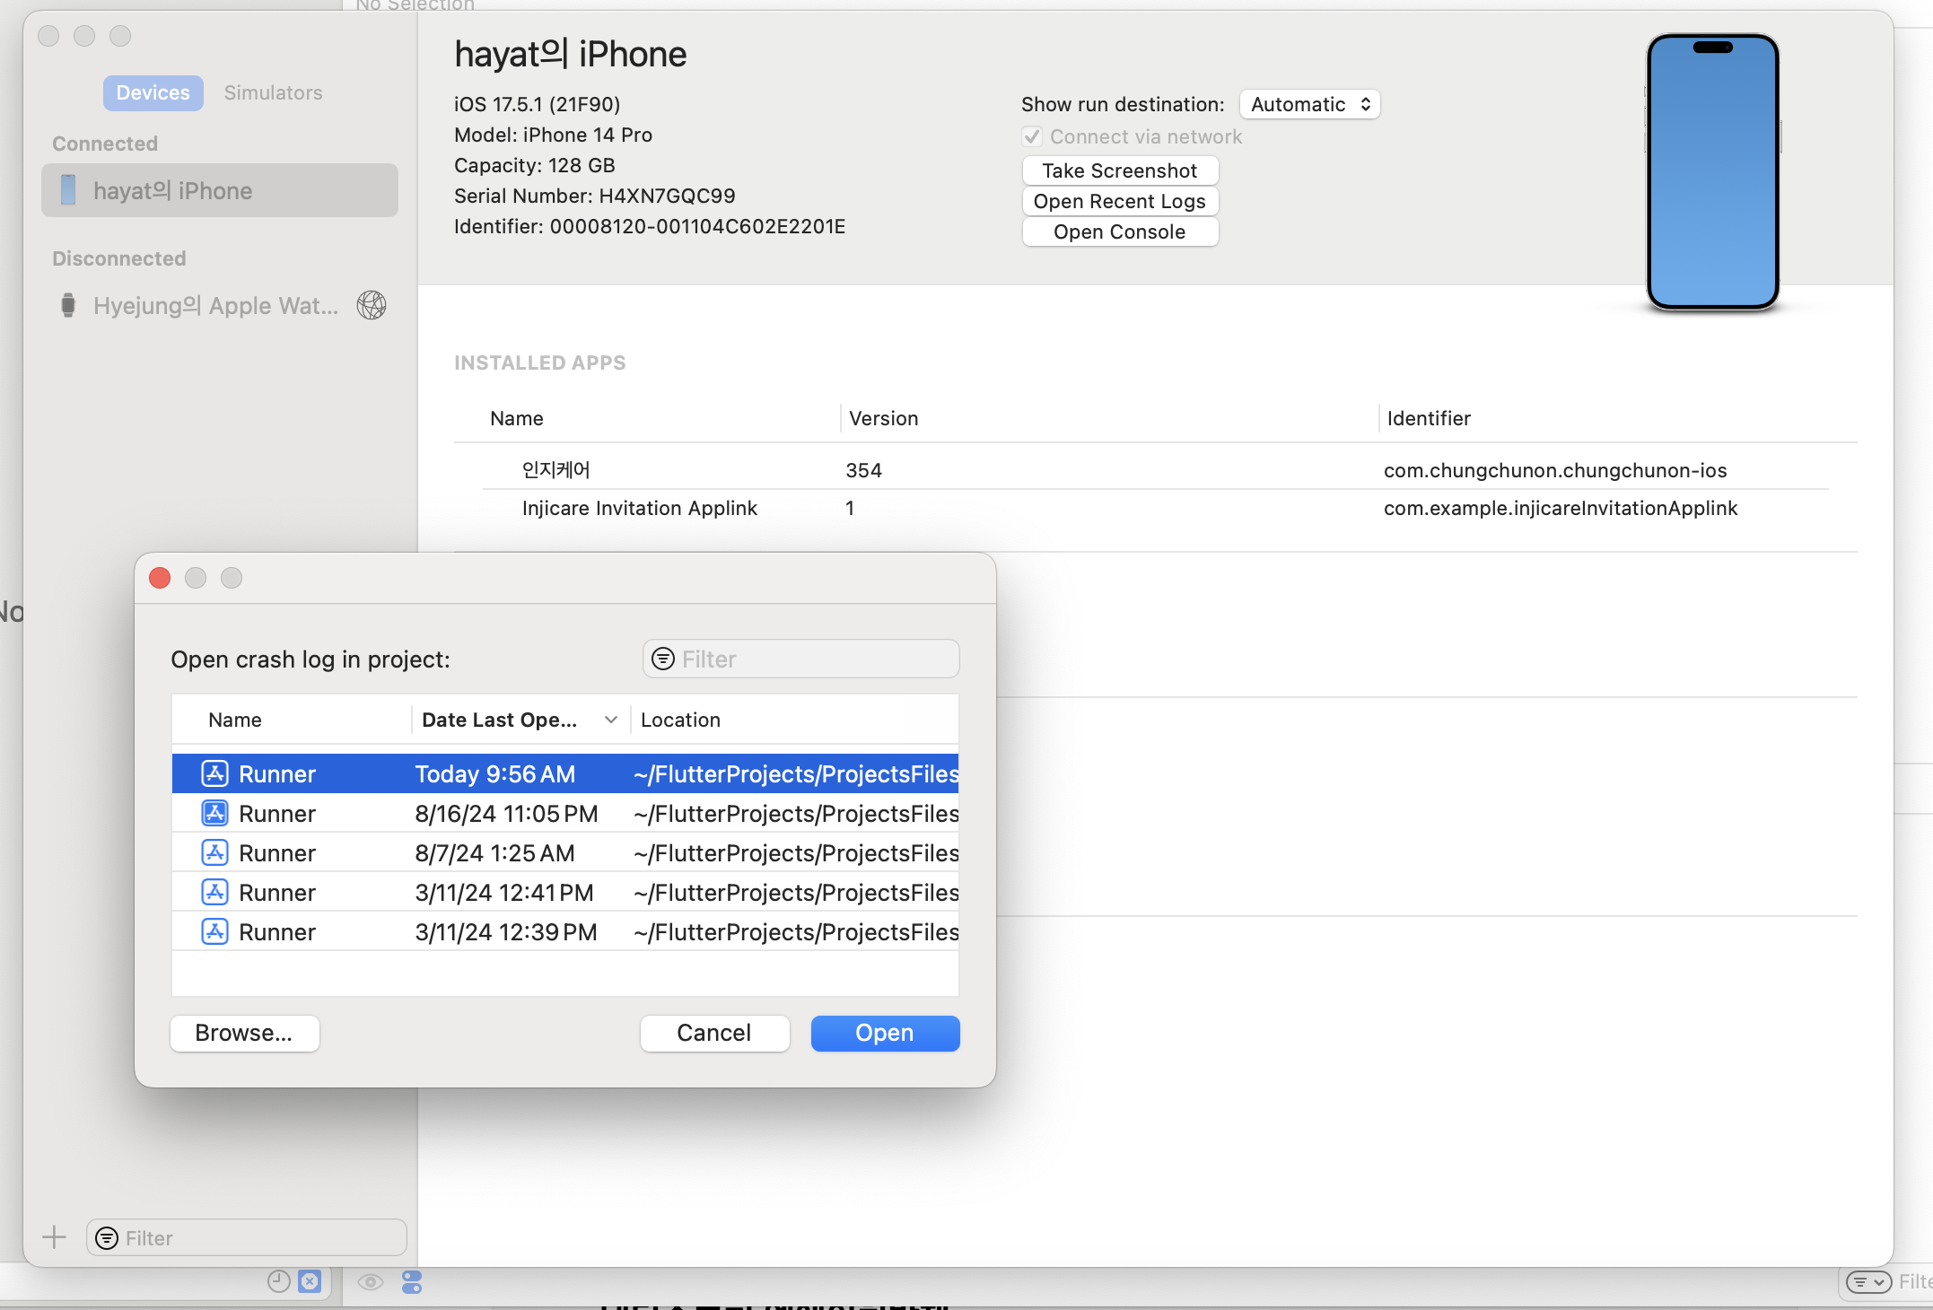Sort installed apps by Version column

click(884, 418)
